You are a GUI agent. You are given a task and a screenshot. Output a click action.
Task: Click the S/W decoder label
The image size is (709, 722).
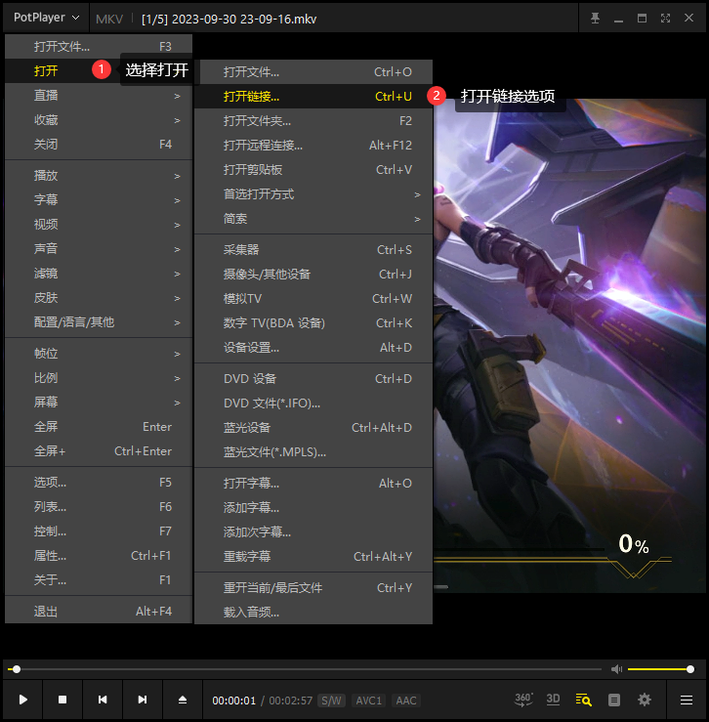pos(332,701)
